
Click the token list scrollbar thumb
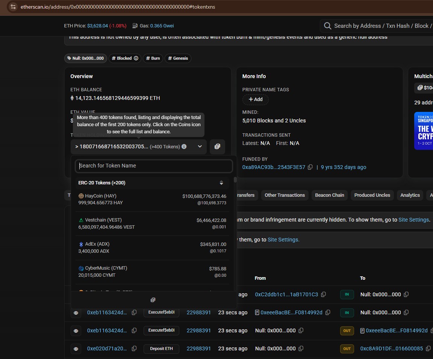pos(235,180)
